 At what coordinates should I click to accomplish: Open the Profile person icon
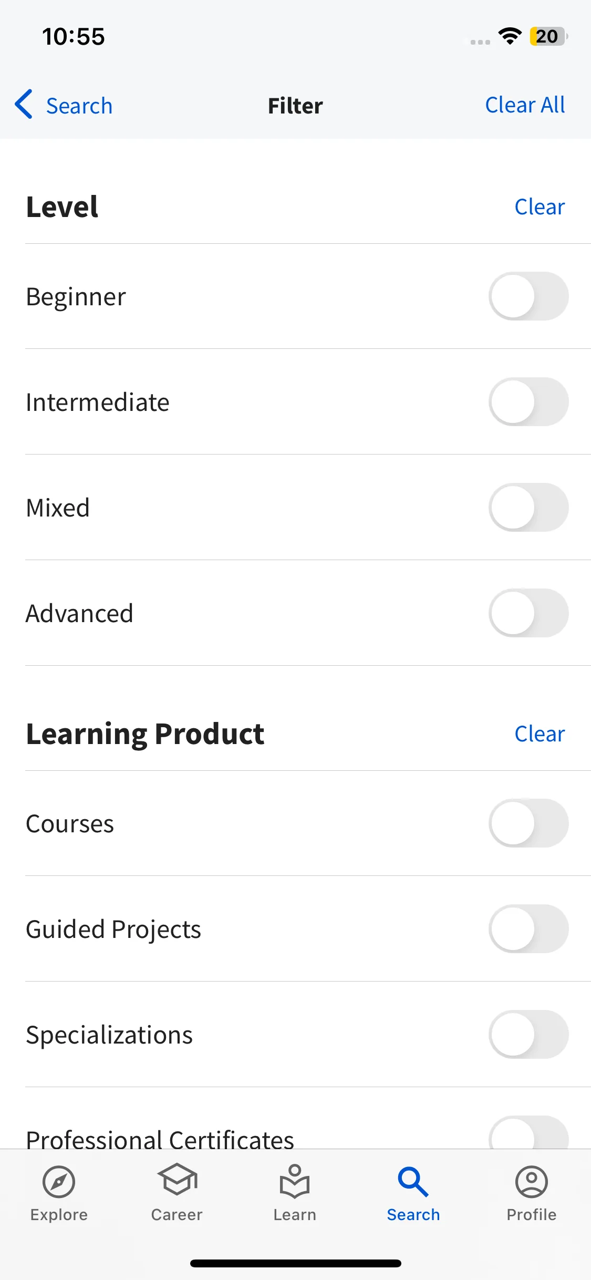point(532,1182)
